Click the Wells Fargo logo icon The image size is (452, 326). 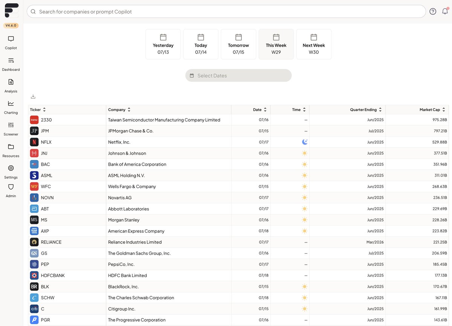click(x=34, y=186)
